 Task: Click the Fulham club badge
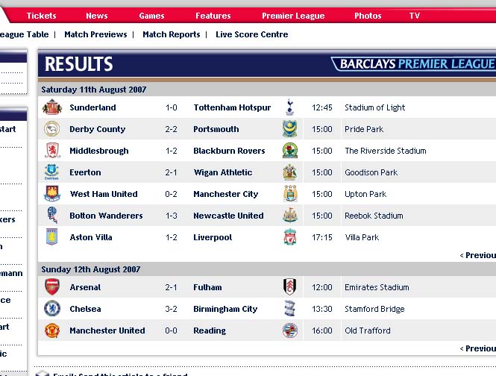289,286
